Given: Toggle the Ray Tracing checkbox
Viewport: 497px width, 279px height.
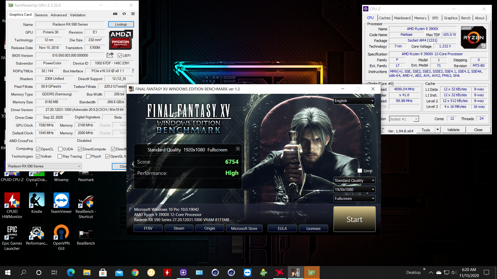Looking at the screenshot, I should tap(60, 156).
